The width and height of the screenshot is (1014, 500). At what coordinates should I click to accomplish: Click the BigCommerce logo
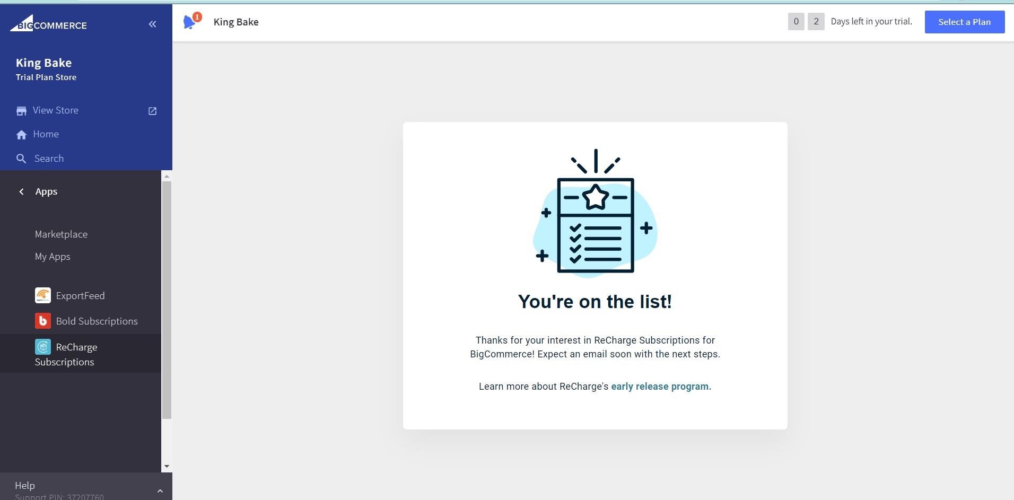48,24
